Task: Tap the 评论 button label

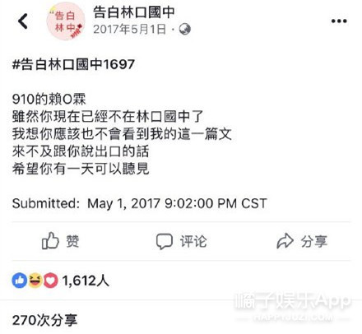Action: [x=193, y=241]
